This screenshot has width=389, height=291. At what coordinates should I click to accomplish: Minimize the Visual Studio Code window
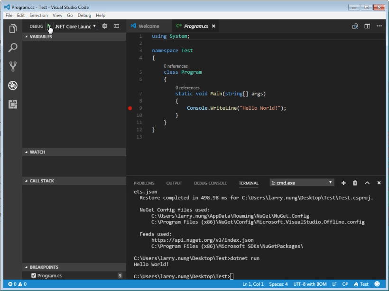point(354,7)
